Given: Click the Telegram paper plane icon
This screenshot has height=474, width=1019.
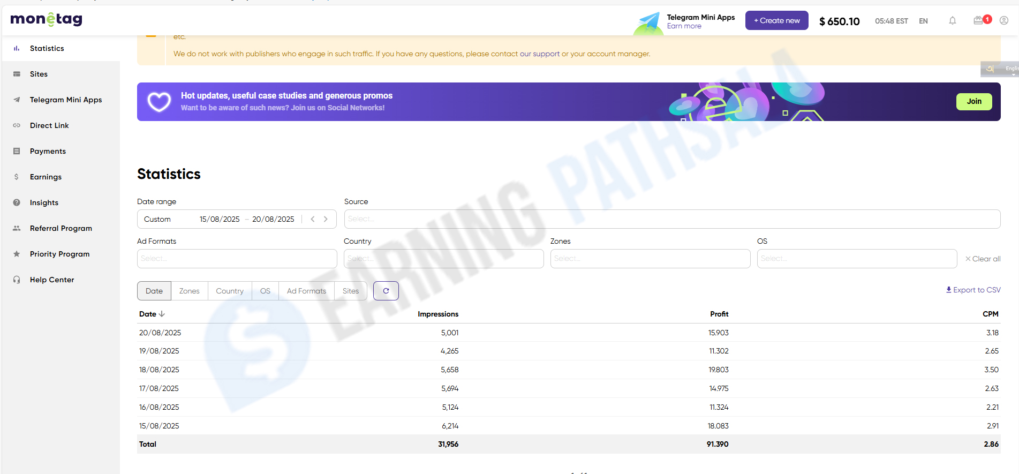Looking at the screenshot, I should point(650,21).
